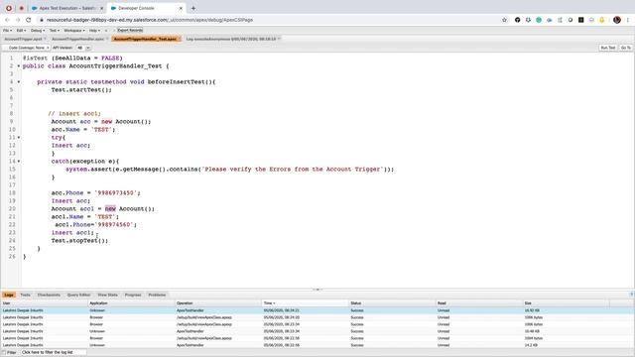Click the green circle extension icon

(x=539, y=20)
